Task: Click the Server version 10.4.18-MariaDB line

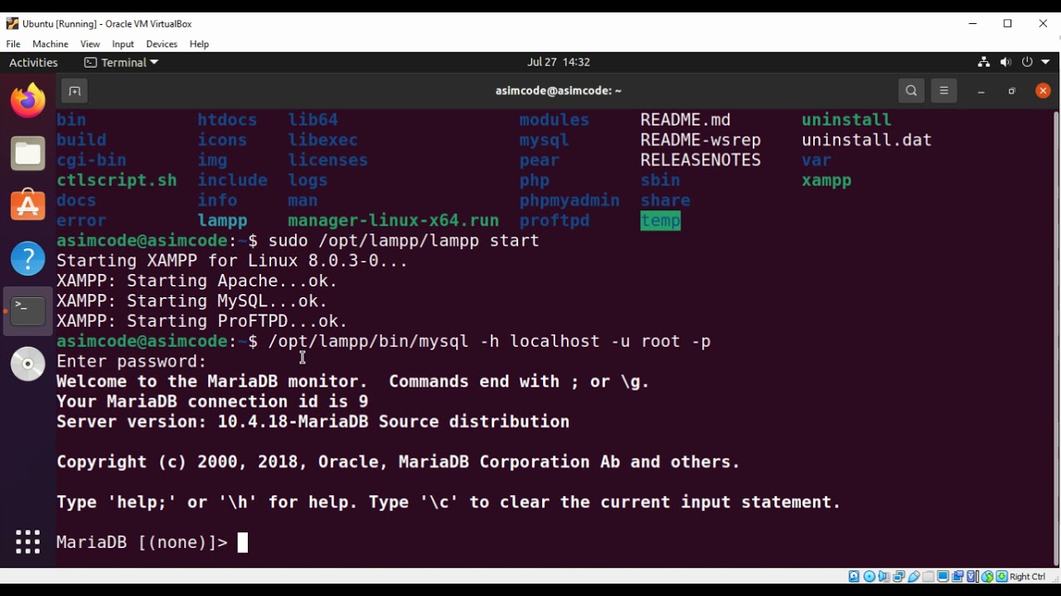Action: pyautogui.click(x=313, y=422)
